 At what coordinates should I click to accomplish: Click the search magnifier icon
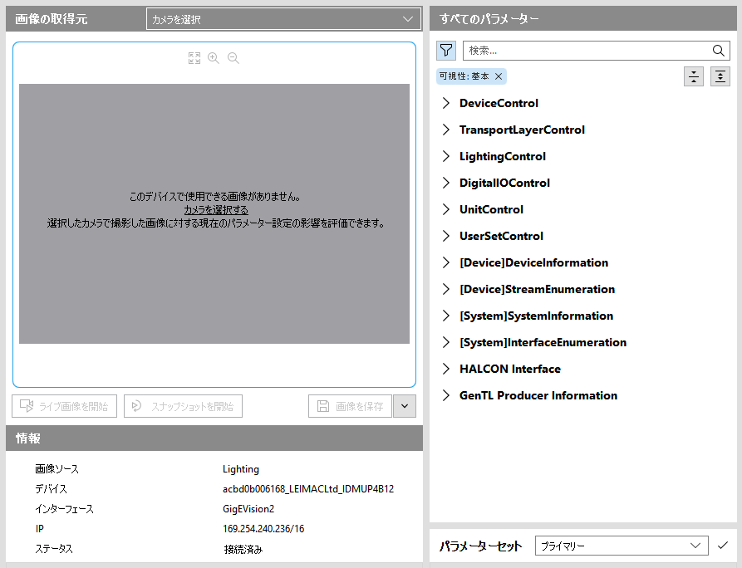click(x=720, y=51)
